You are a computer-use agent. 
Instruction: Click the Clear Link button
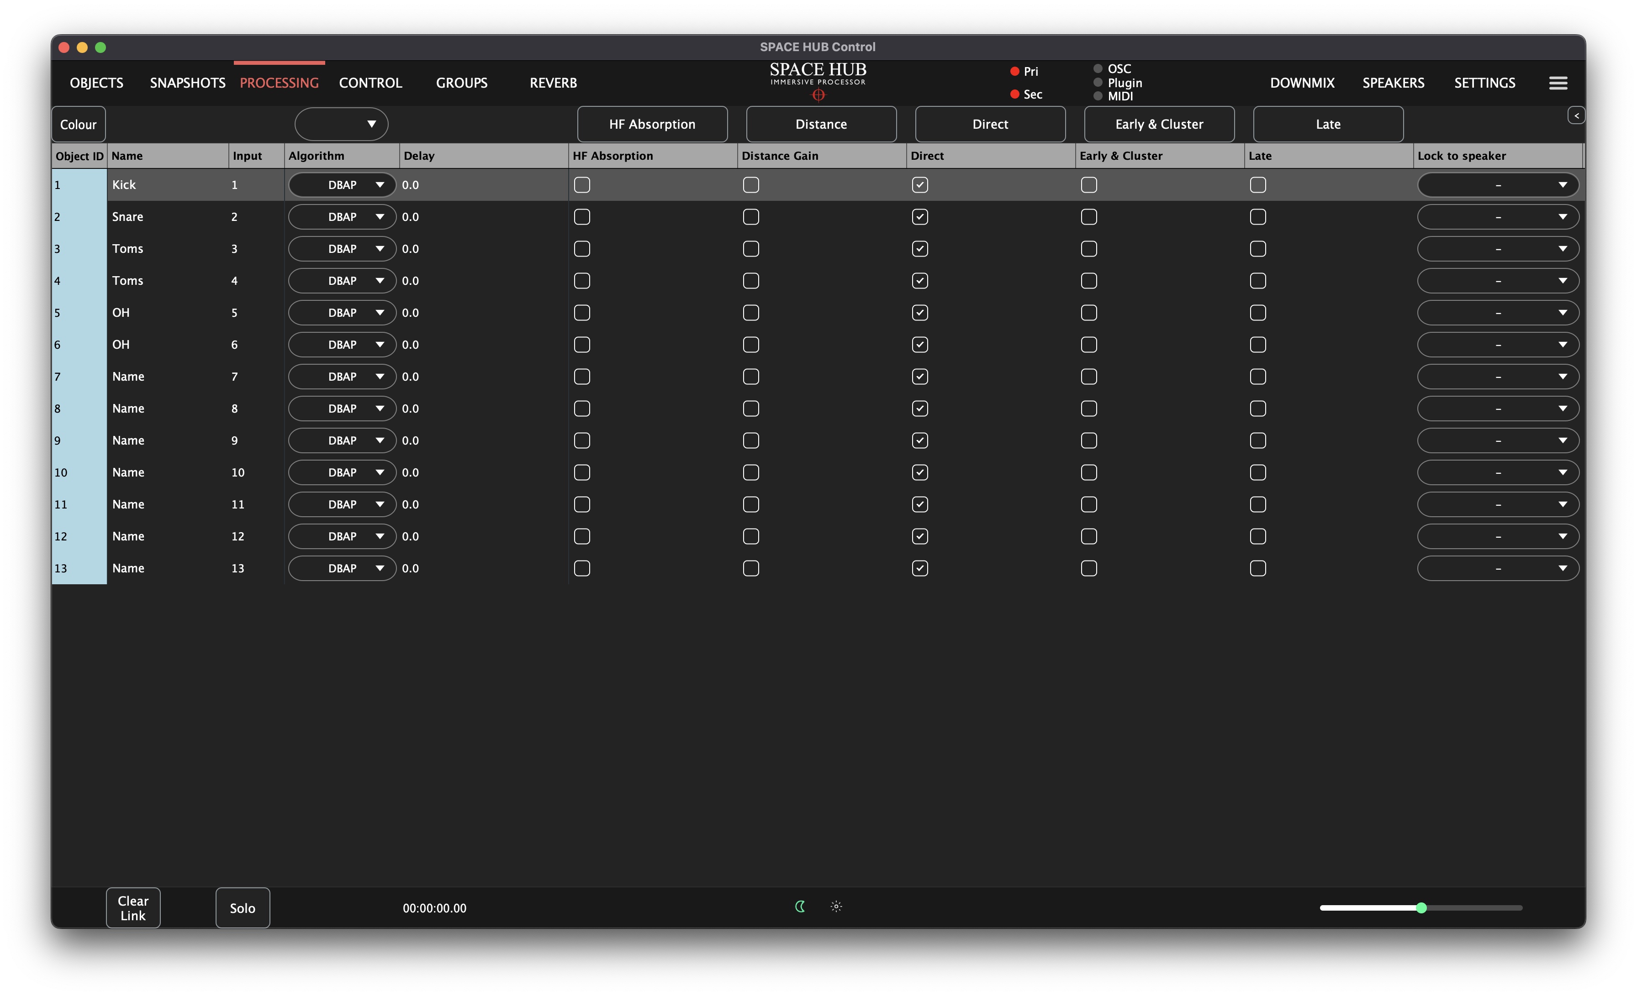[x=133, y=908]
